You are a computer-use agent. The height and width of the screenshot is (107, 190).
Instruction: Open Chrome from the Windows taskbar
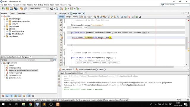[31, 104]
